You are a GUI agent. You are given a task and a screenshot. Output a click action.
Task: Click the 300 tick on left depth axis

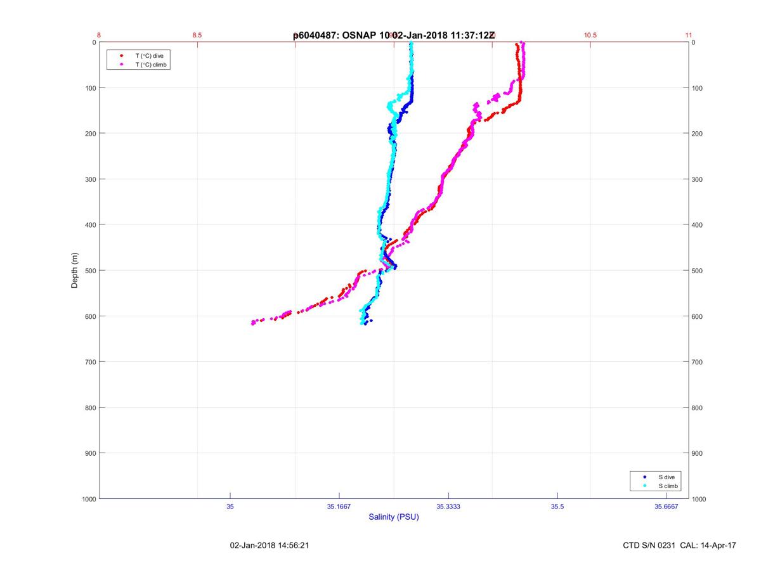point(89,179)
